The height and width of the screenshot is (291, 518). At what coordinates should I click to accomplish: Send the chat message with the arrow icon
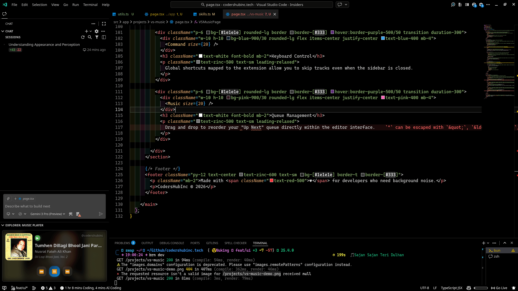point(101,214)
